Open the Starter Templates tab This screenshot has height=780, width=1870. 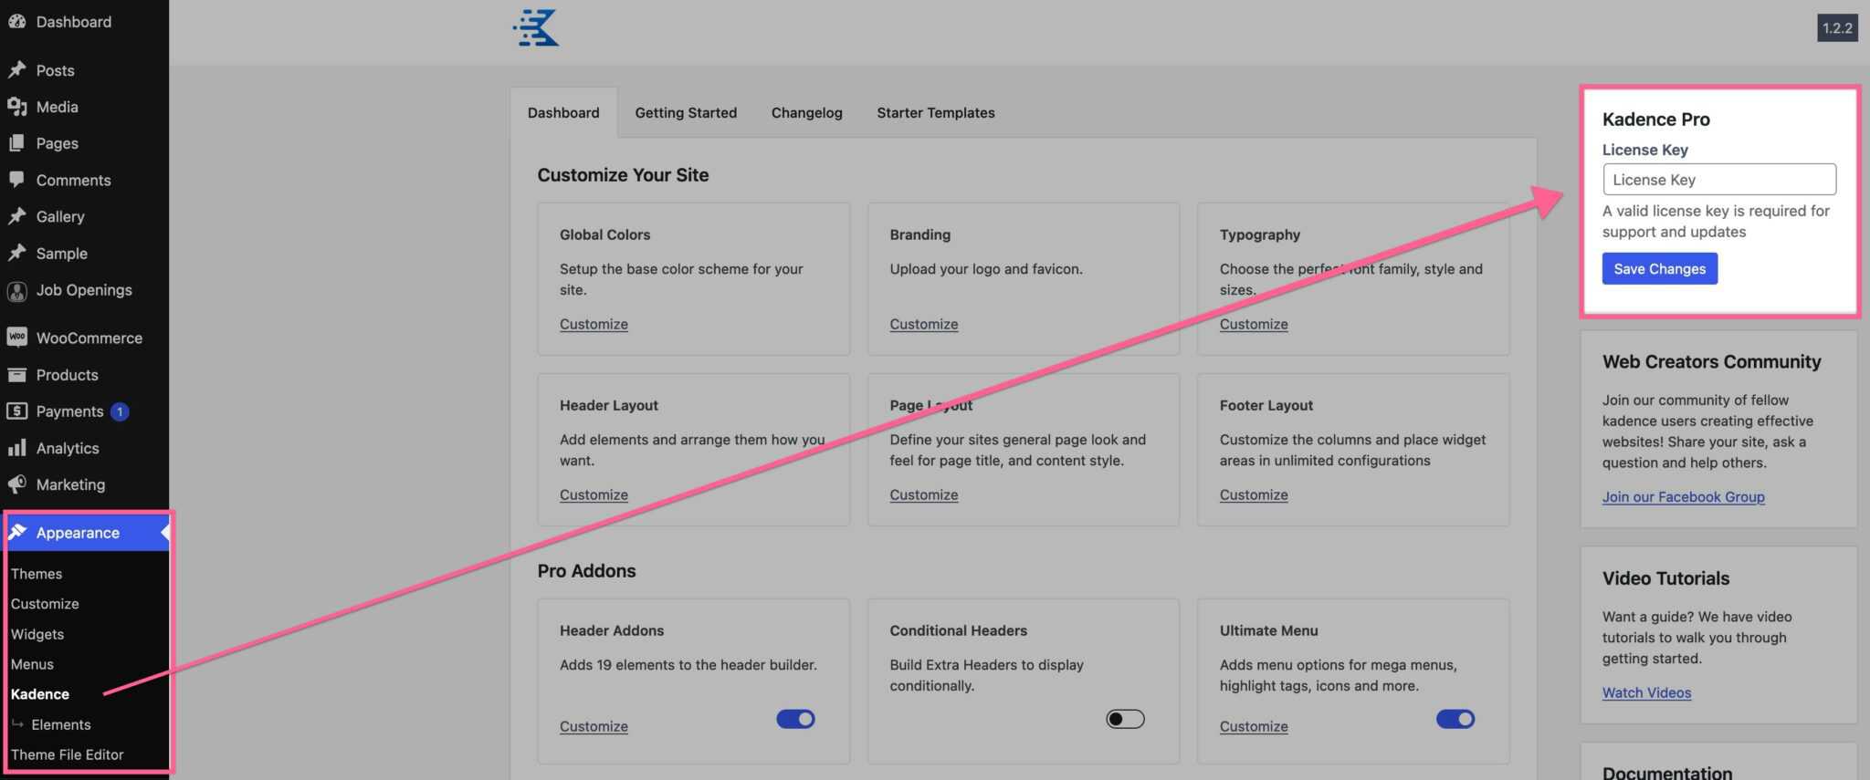(x=935, y=113)
